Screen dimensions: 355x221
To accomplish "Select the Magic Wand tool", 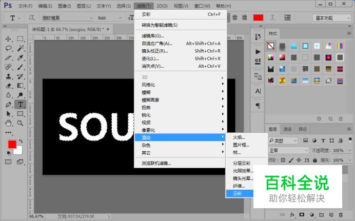I will [x=20, y=48].
